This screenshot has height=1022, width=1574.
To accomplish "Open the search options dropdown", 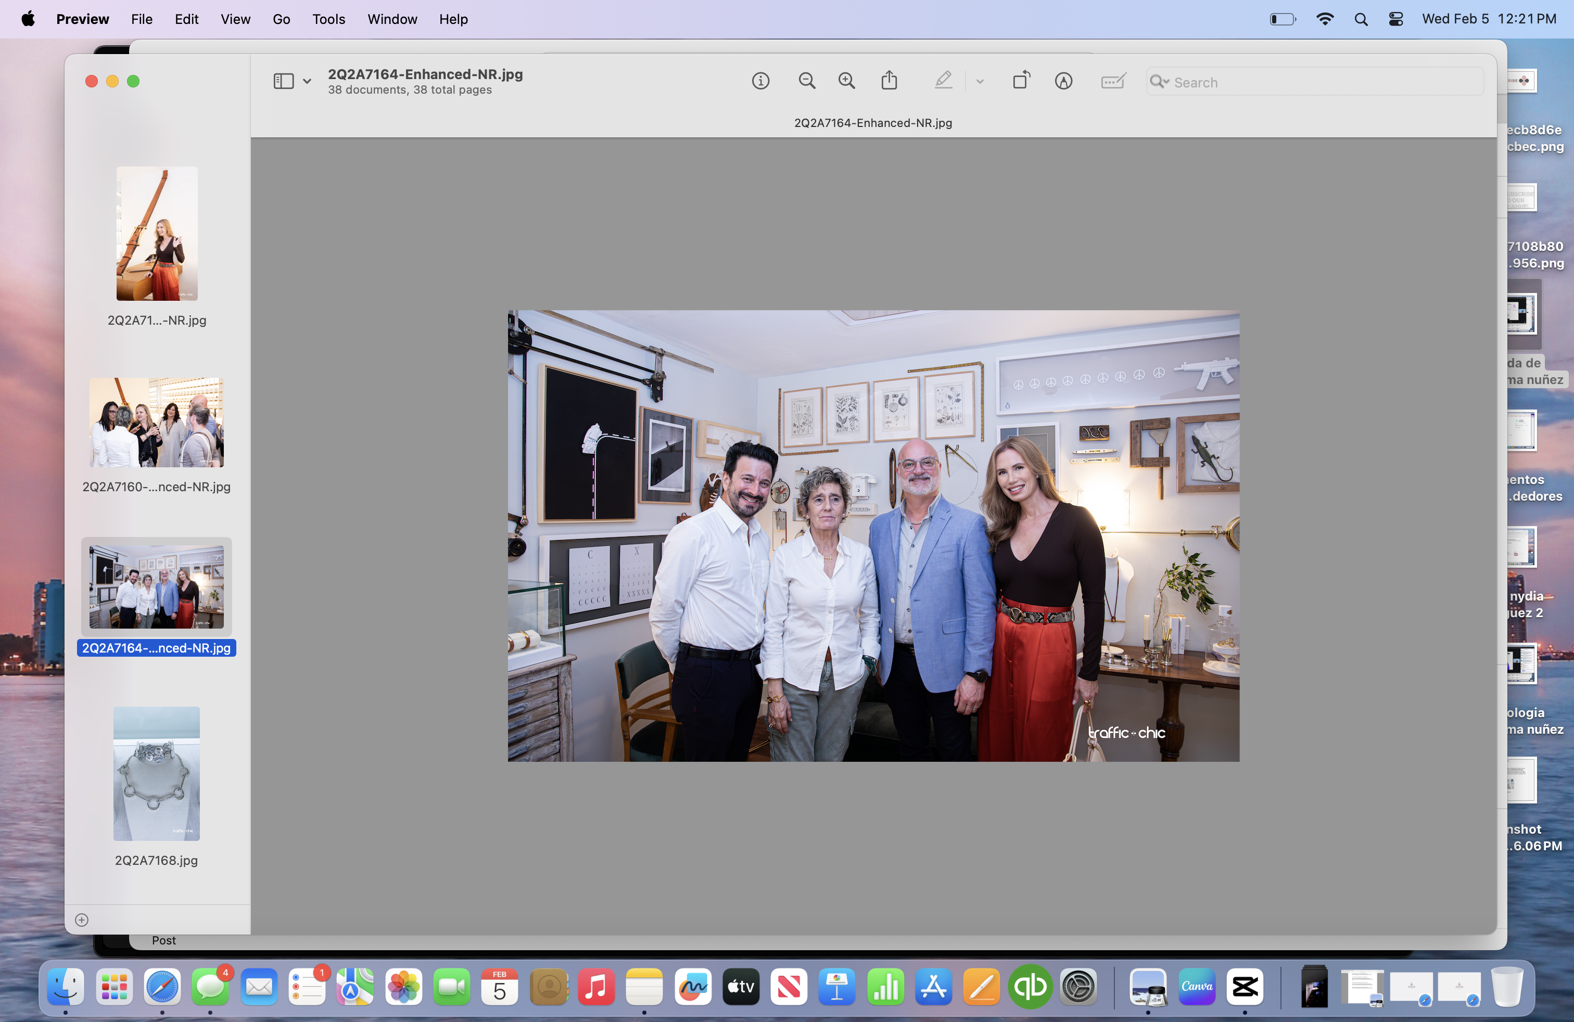I will tap(1159, 82).
